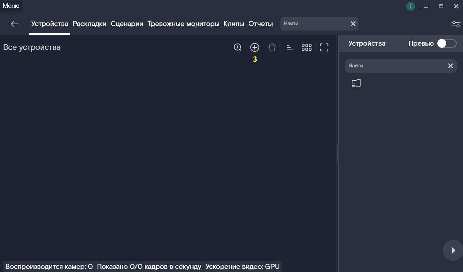This screenshot has height=272, width=463.
Task: Minimize the application window
Action: (426, 6)
